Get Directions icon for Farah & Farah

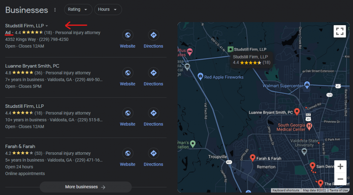153,153
